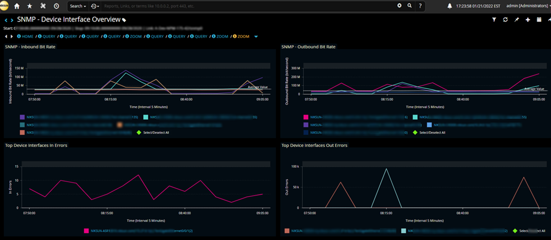Toggle the navy series in Outbound Bit Rate legend

[x=356, y=133]
